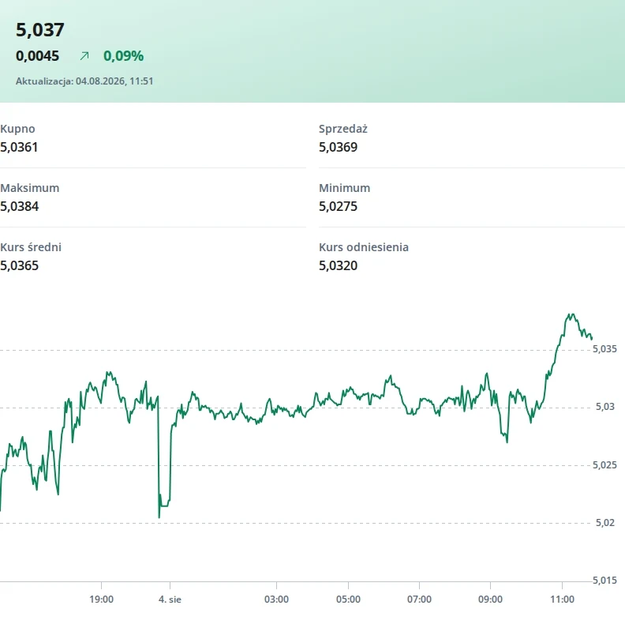This screenshot has width=625, height=624.
Task: Click the Maksimum value 5,0384
Action: pos(20,206)
